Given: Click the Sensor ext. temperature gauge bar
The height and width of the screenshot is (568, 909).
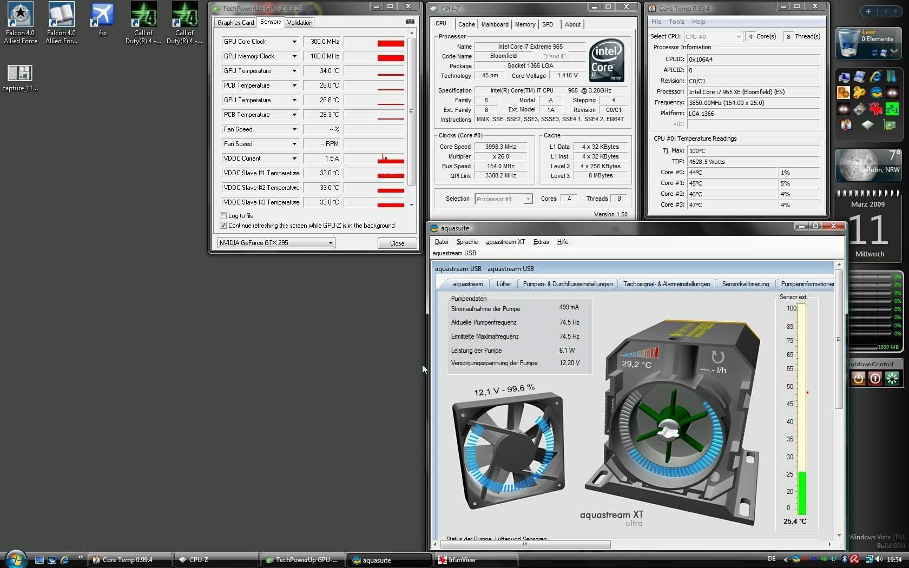Looking at the screenshot, I should [x=802, y=410].
